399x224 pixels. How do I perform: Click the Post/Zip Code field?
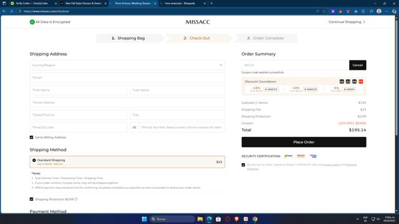tap(79, 127)
